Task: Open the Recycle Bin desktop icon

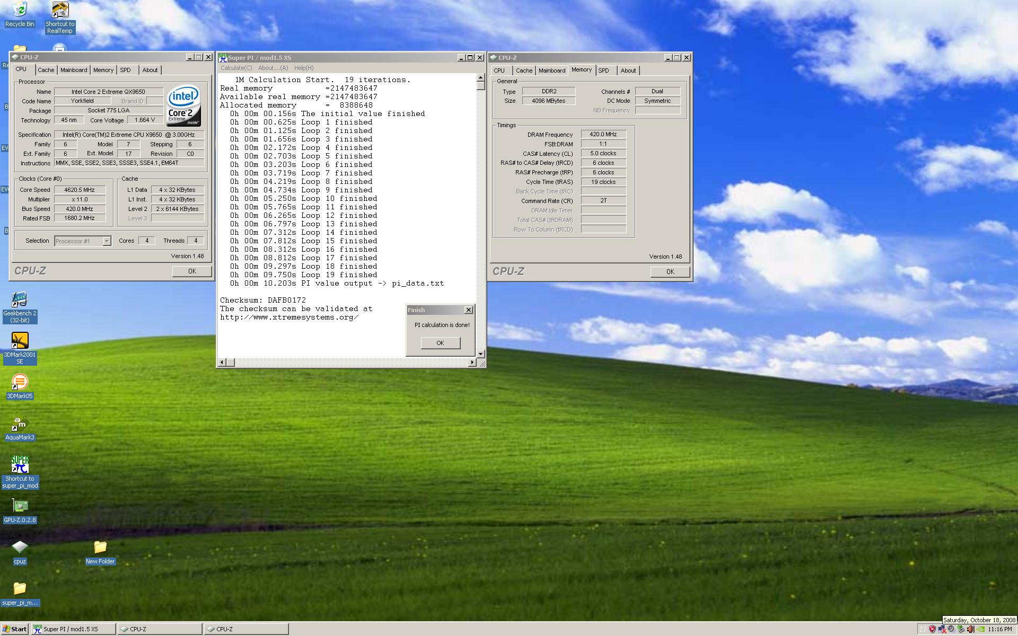Action: [20, 14]
